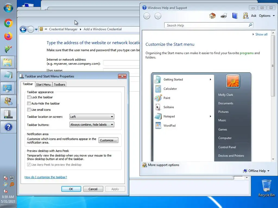Click Help scrollbar up arrow

(273, 33)
